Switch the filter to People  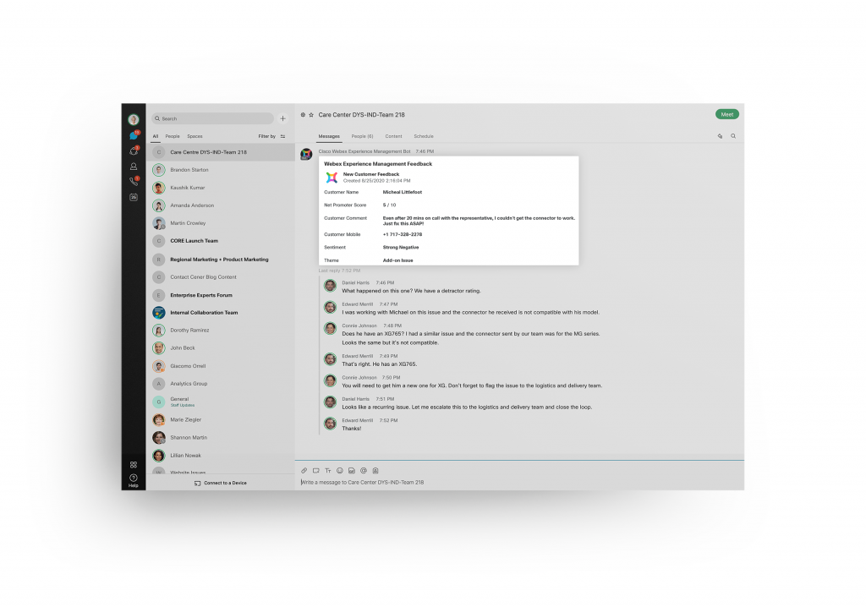(x=173, y=136)
